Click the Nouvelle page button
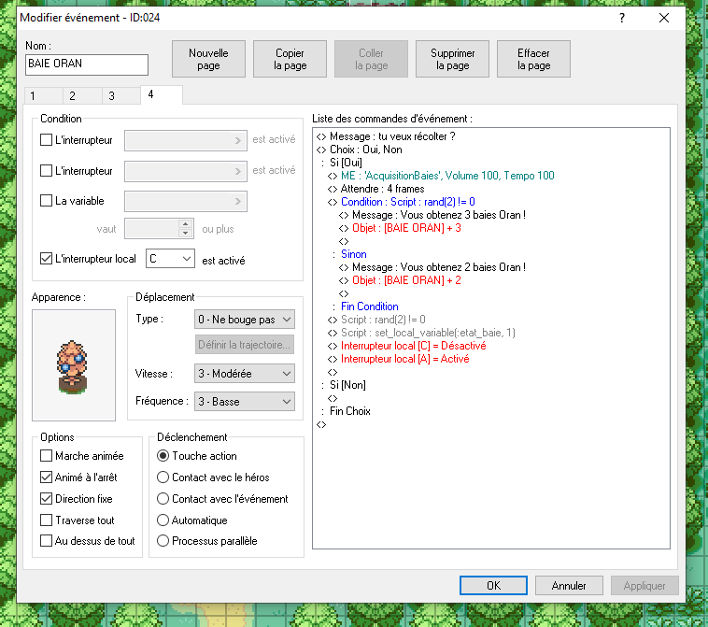708x627 pixels. click(208, 59)
